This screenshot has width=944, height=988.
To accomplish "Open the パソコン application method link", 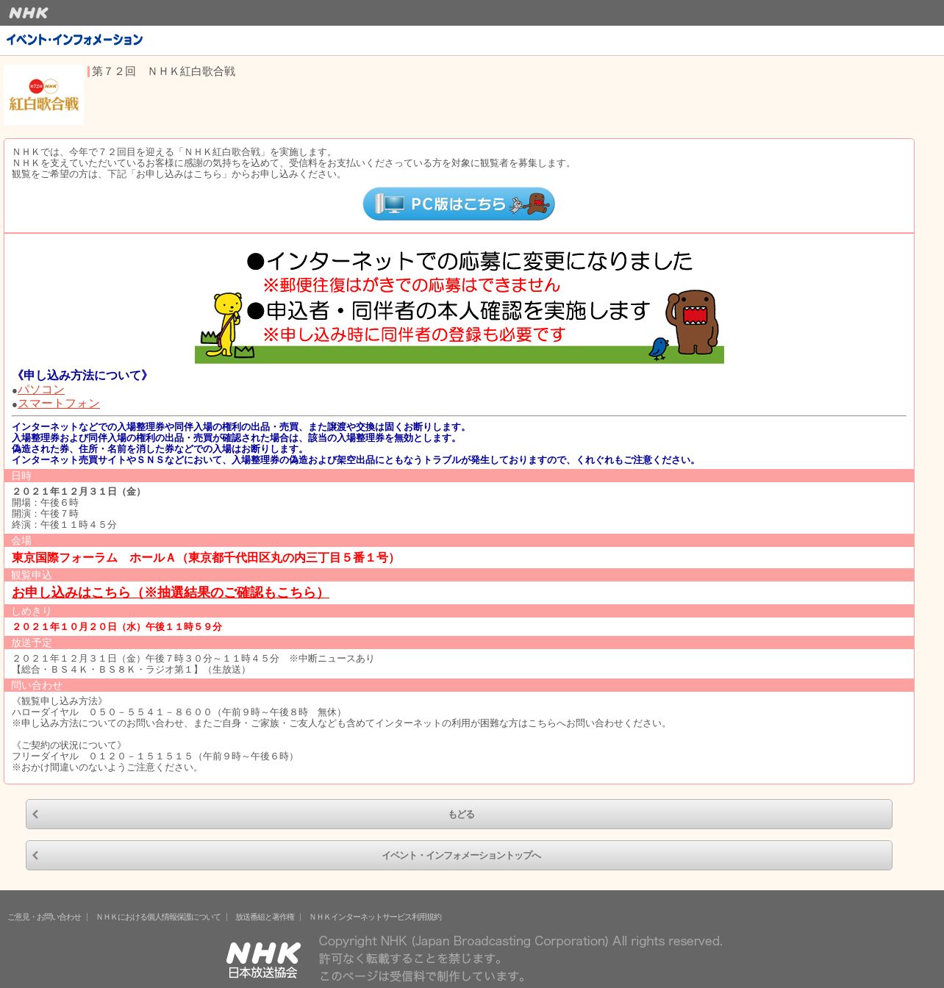I will [41, 390].
